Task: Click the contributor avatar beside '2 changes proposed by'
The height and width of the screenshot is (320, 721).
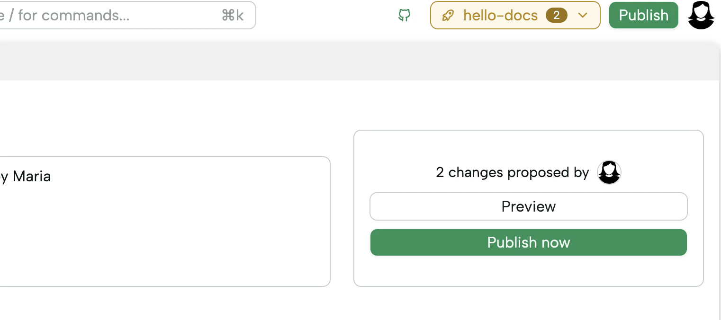Action: [x=609, y=172]
